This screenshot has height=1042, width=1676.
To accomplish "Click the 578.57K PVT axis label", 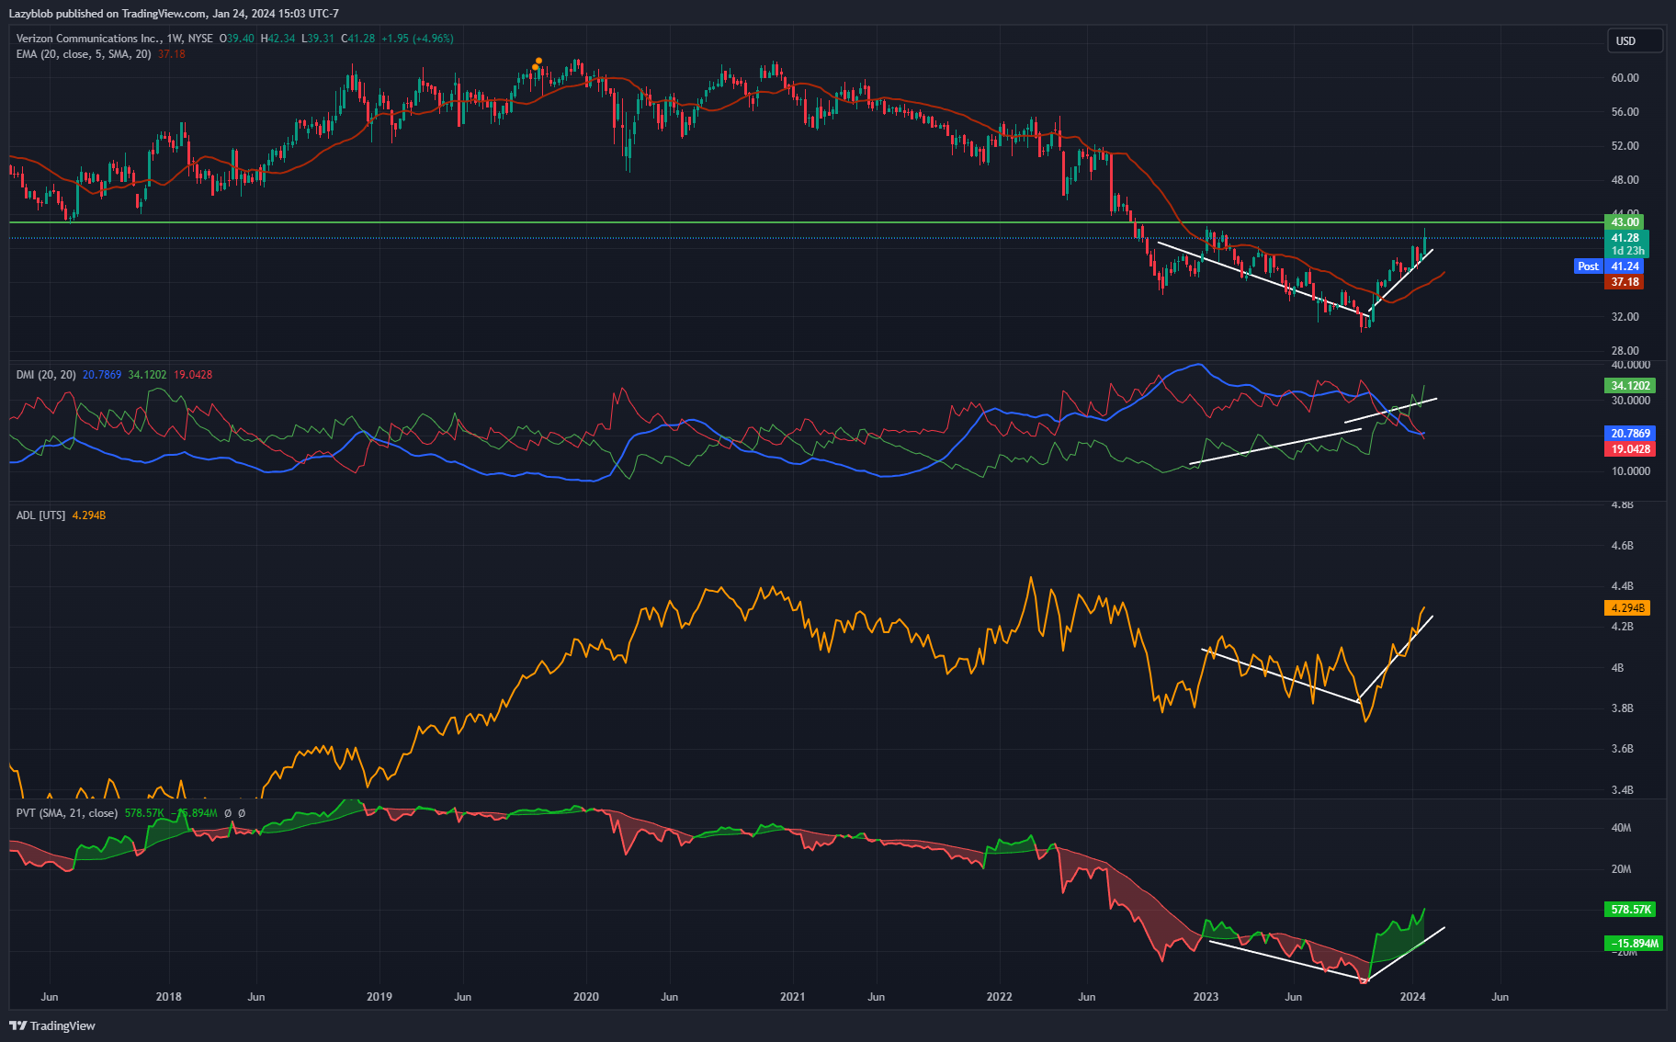I will pyautogui.click(x=1631, y=910).
